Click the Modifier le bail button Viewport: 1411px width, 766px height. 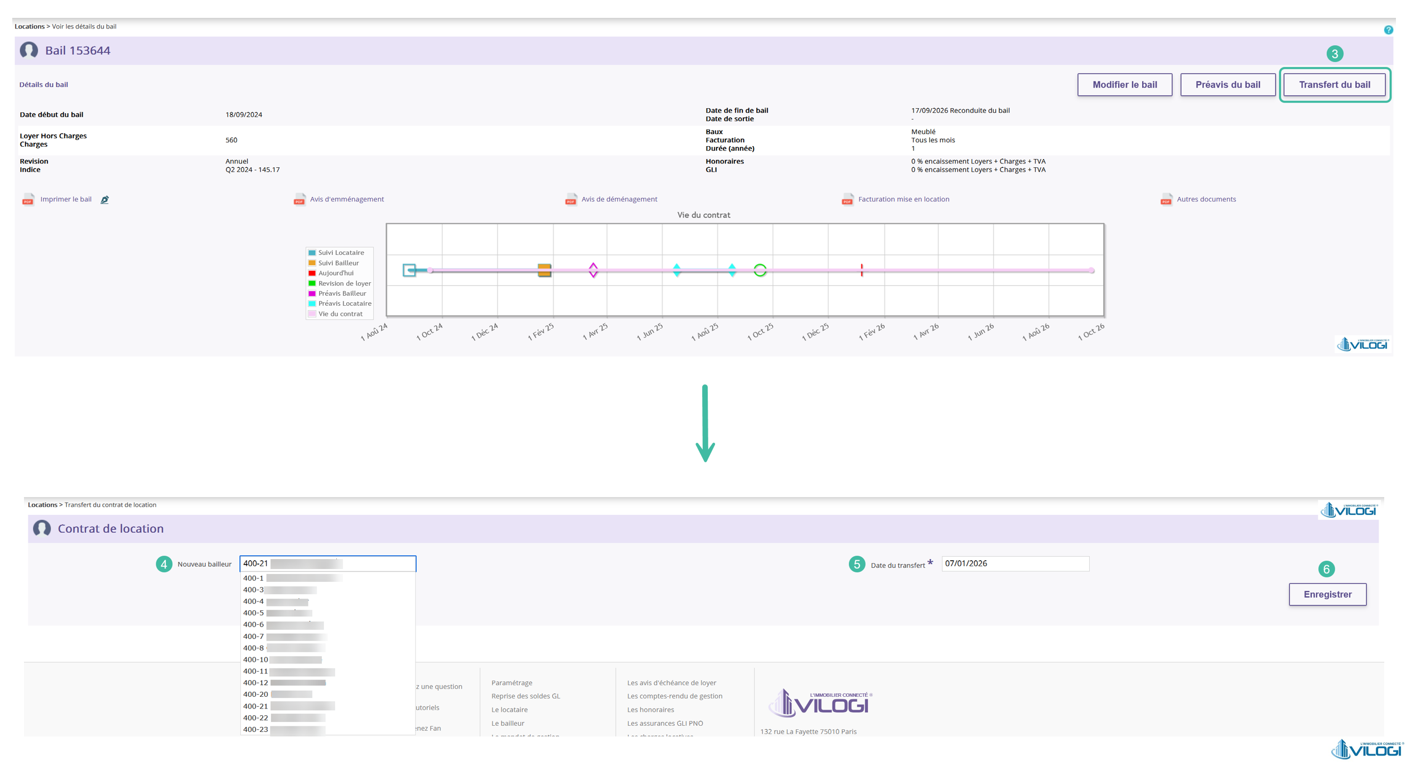(1124, 85)
